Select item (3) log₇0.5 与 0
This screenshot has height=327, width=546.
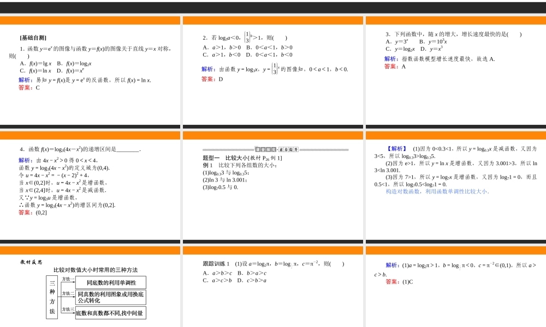click(221, 187)
